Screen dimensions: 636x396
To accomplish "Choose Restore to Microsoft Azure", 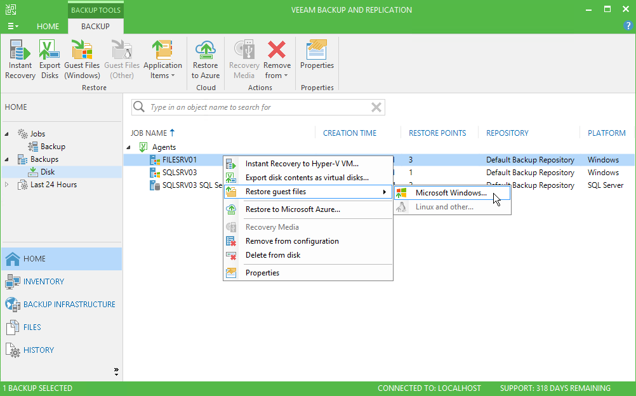I will pyautogui.click(x=308, y=209).
